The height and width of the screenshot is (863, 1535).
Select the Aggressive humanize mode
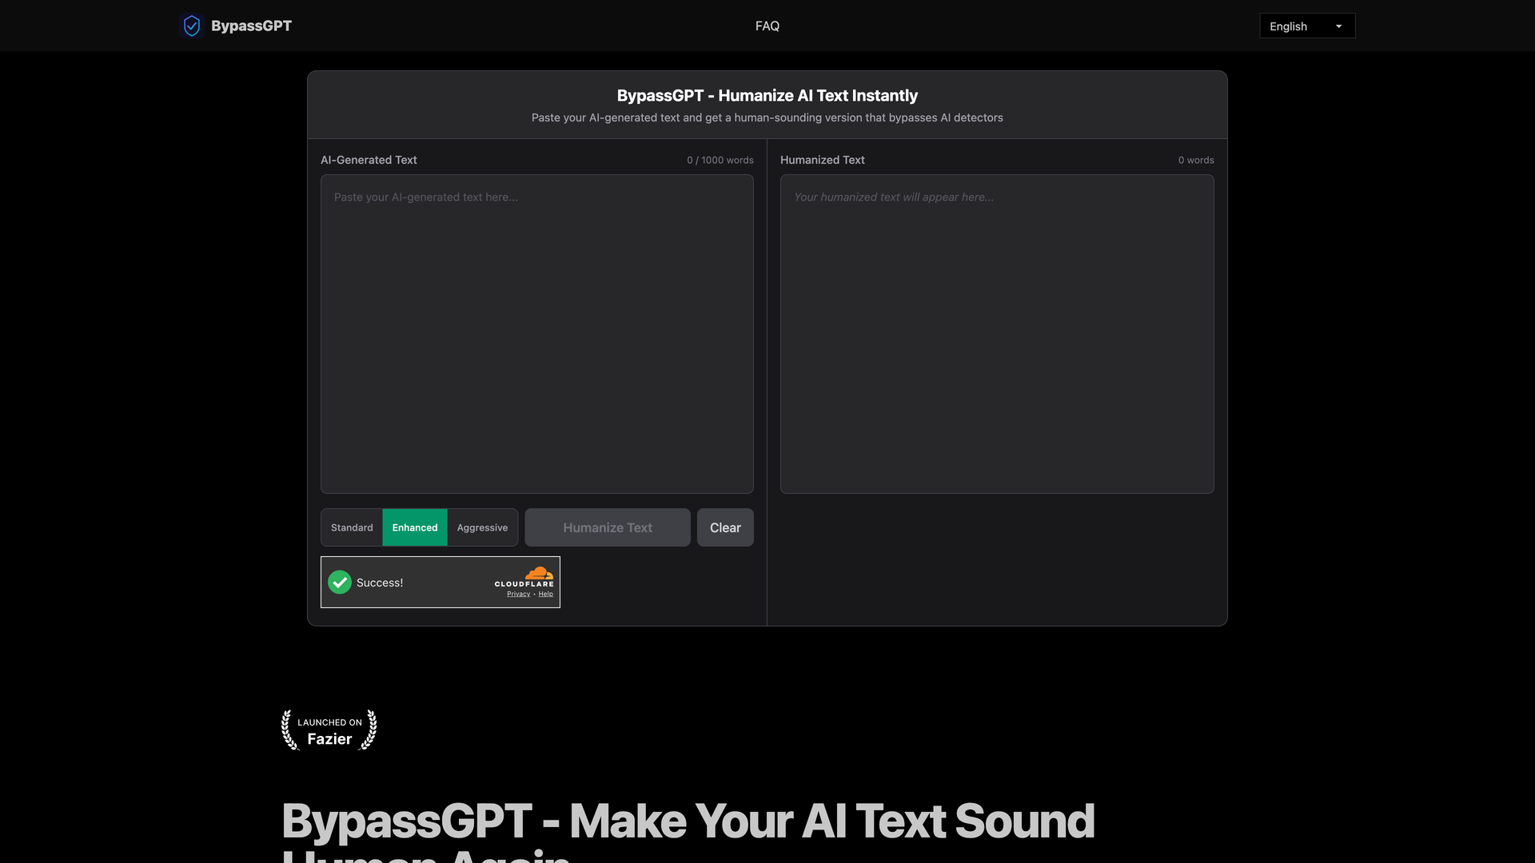pyautogui.click(x=482, y=527)
